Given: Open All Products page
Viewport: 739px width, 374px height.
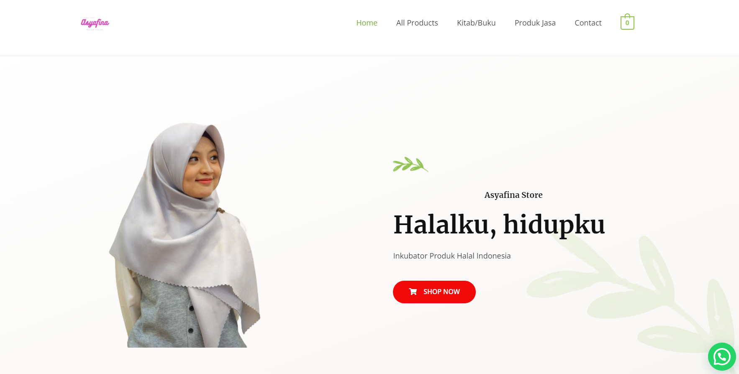Looking at the screenshot, I should coord(417,23).
